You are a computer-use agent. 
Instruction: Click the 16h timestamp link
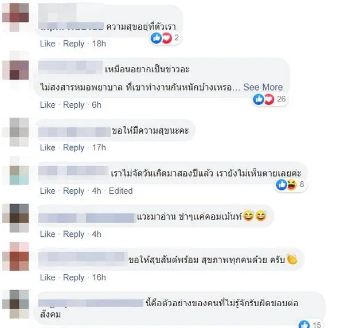coord(99,278)
